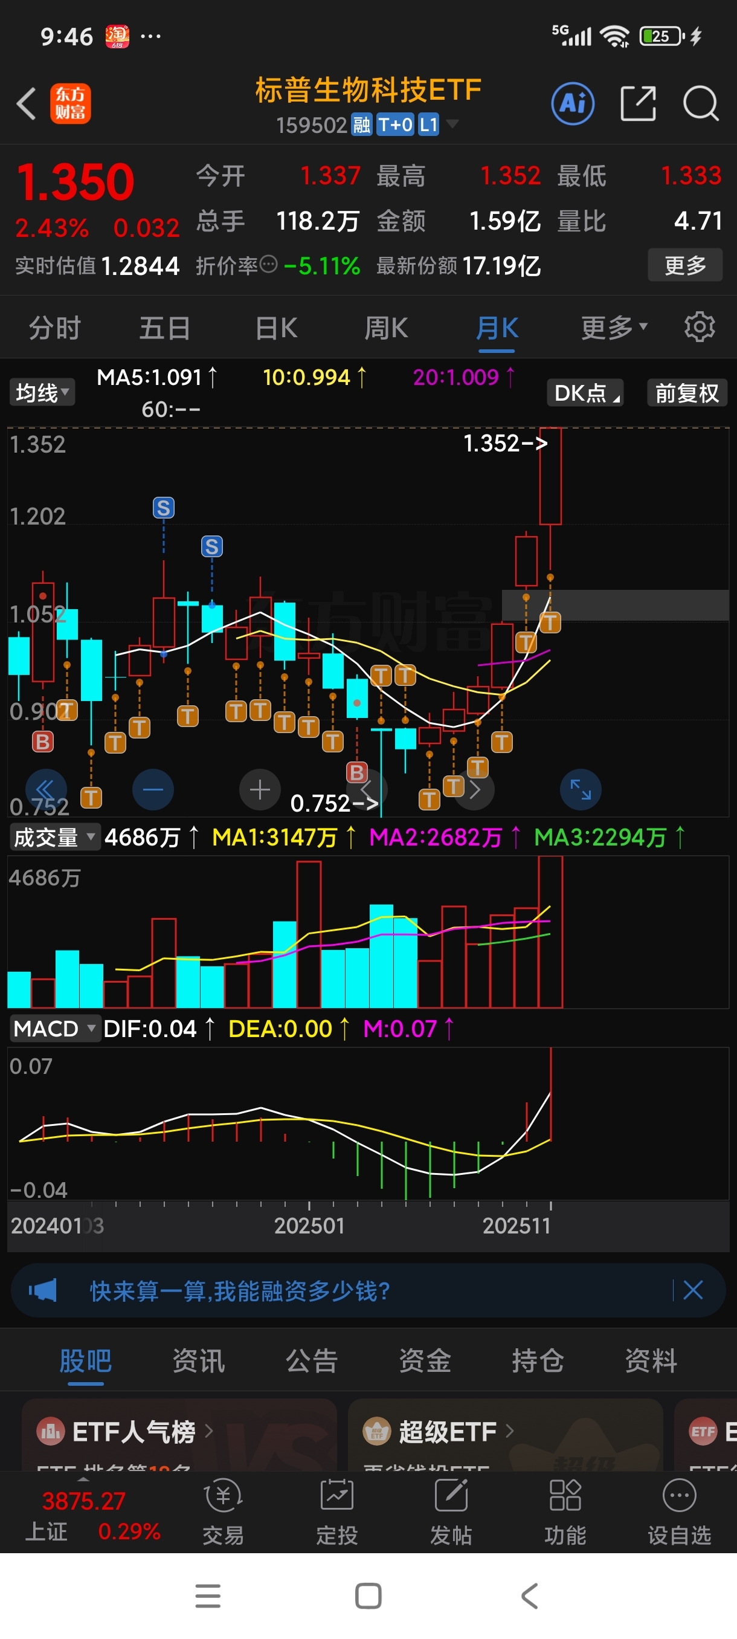Open the 资料 tab

tap(651, 1360)
